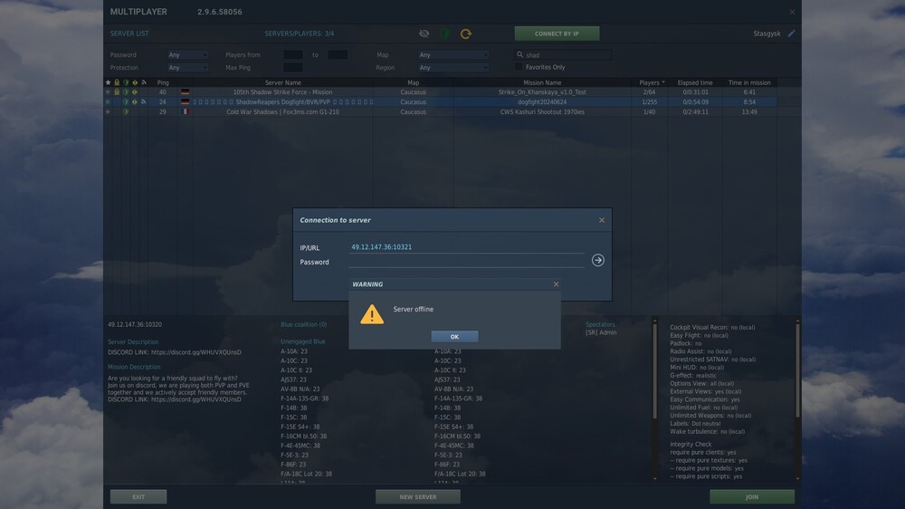Screen dimensions: 905x509
Task: Favorite the ShadowReapers Dogfight server star
Action: (108, 101)
